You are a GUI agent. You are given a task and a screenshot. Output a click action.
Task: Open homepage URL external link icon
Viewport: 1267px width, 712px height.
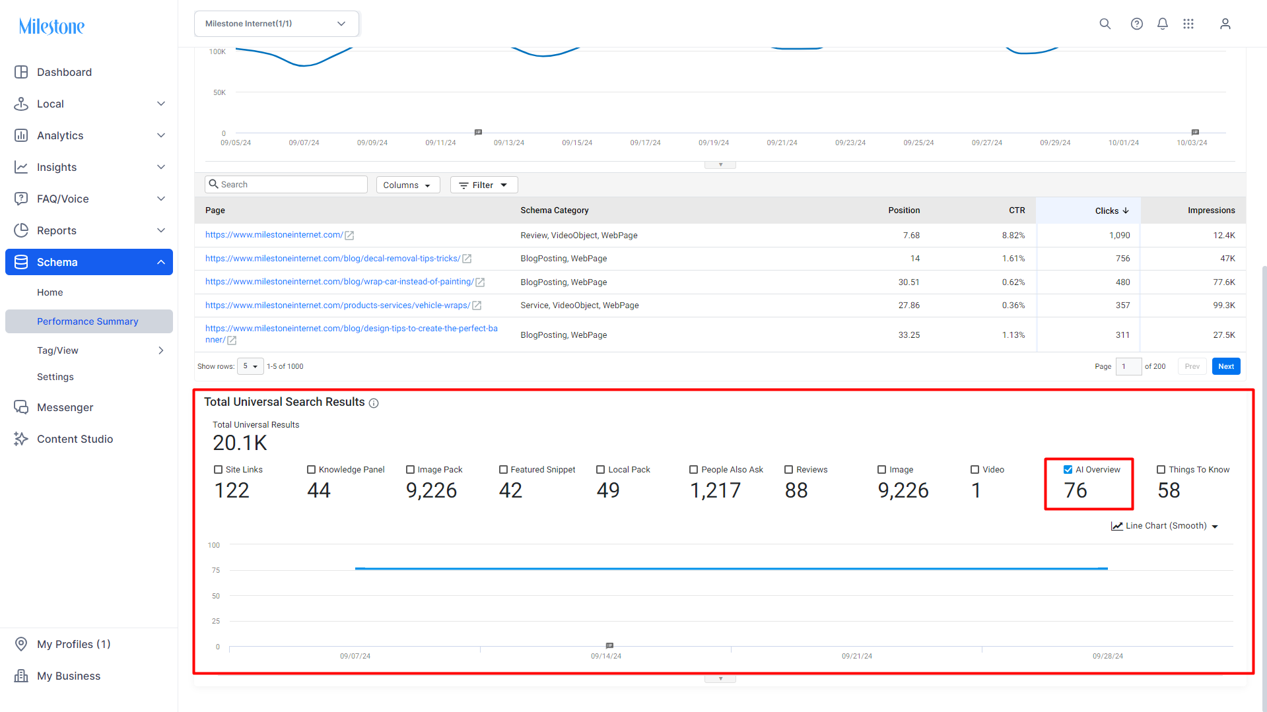click(349, 236)
